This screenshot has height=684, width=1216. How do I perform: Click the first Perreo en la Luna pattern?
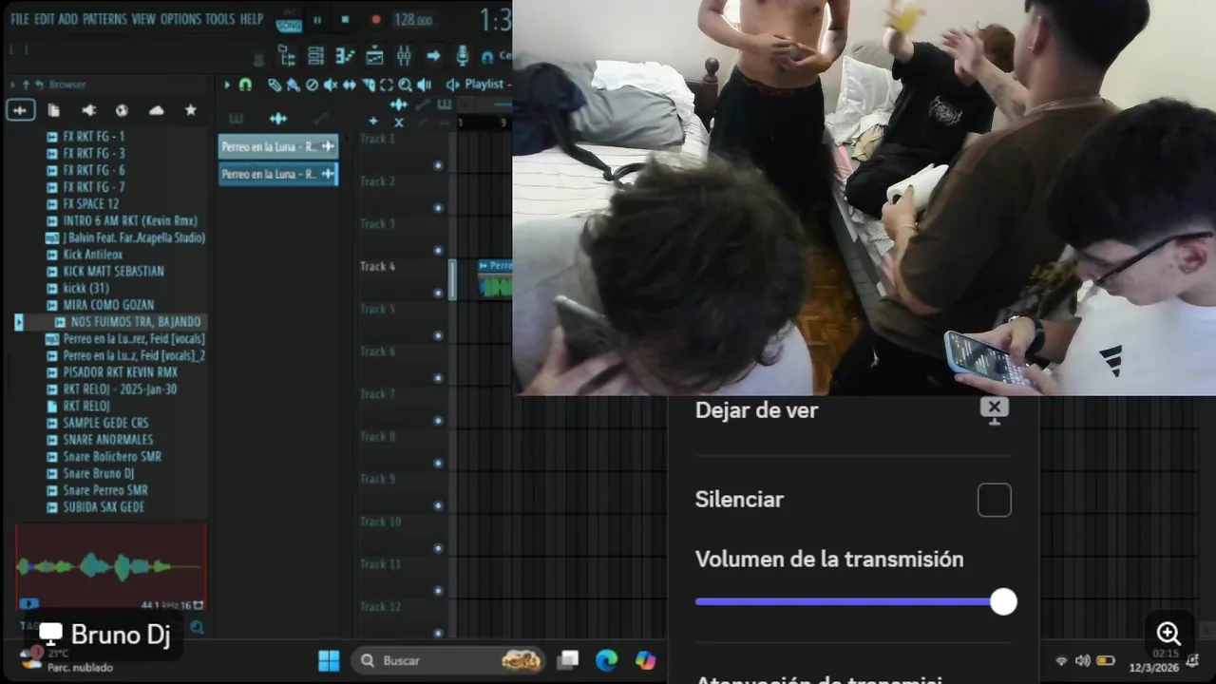pos(278,146)
